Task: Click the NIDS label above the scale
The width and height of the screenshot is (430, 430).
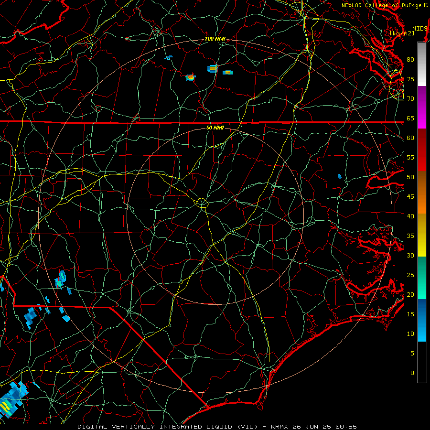Action: coord(420,29)
